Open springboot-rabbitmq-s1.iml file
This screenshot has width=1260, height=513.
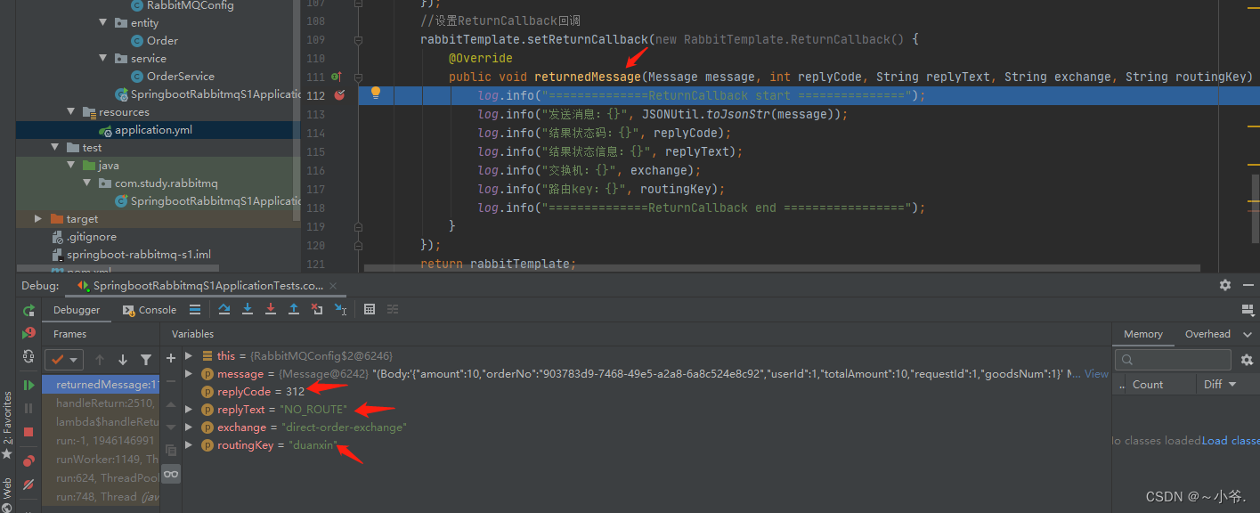(x=138, y=255)
